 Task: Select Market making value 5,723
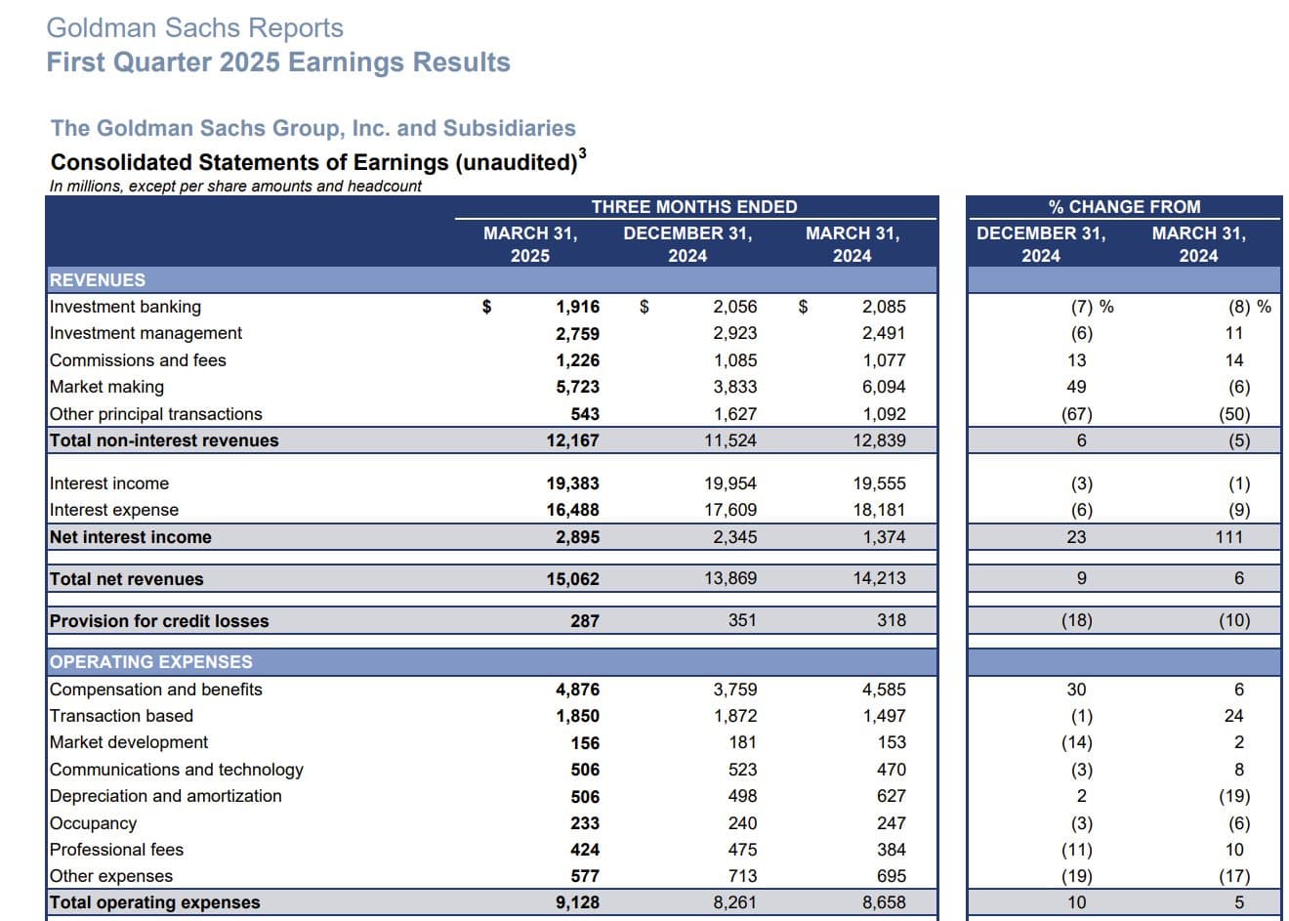point(578,388)
